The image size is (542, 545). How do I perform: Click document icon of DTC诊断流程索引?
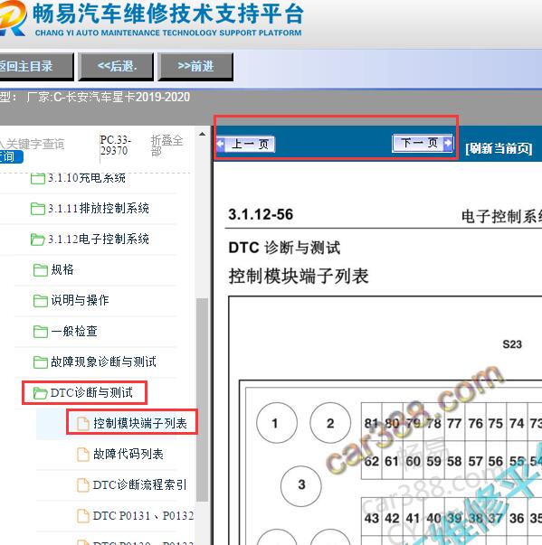[x=83, y=484]
